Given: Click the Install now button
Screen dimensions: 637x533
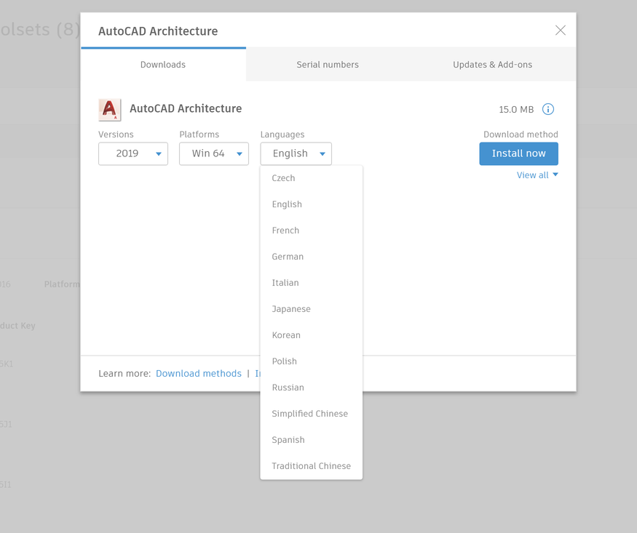Looking at the screenshot, I should point(518,153).
